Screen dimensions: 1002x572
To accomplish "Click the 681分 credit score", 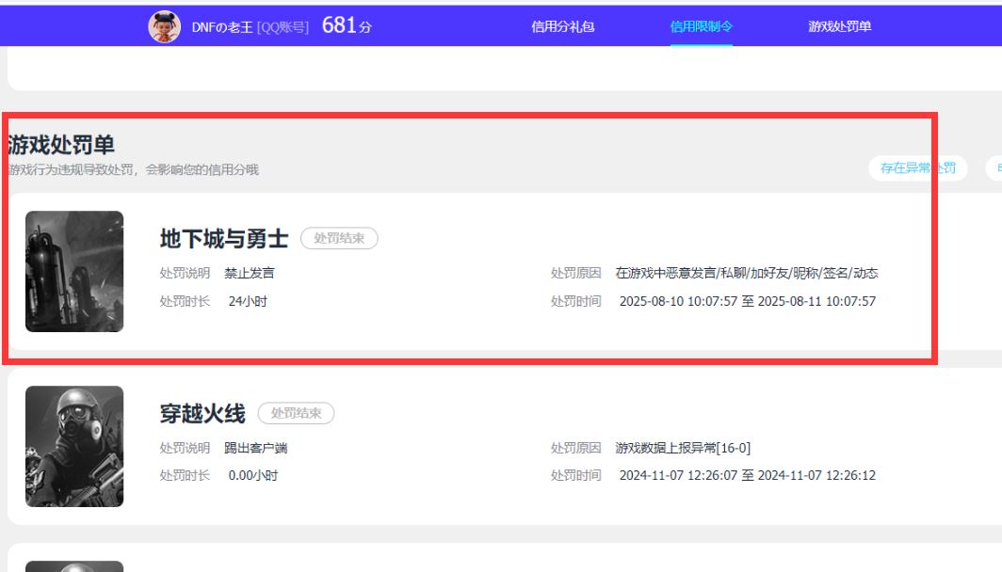I will point(347,26).
